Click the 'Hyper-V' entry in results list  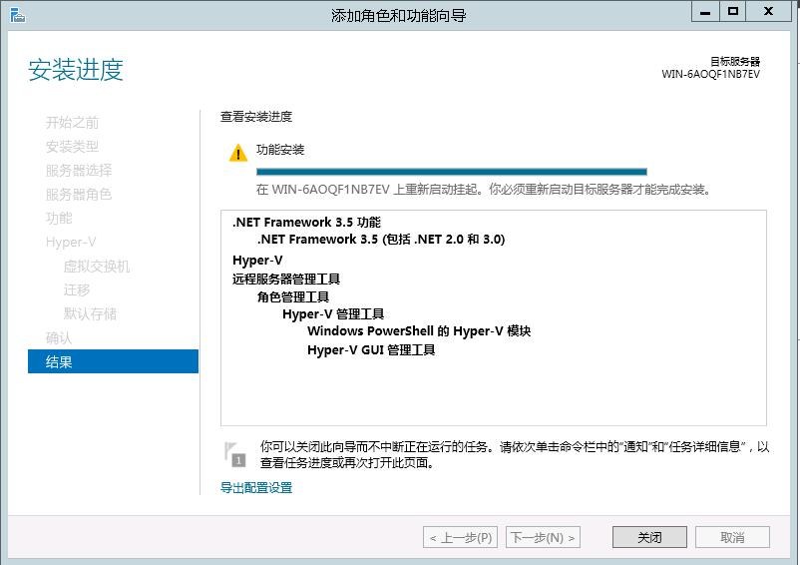[x=257, y=261]
